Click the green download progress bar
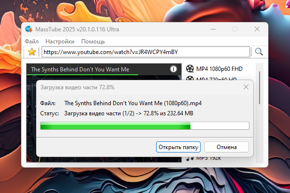 pos(145,126)
